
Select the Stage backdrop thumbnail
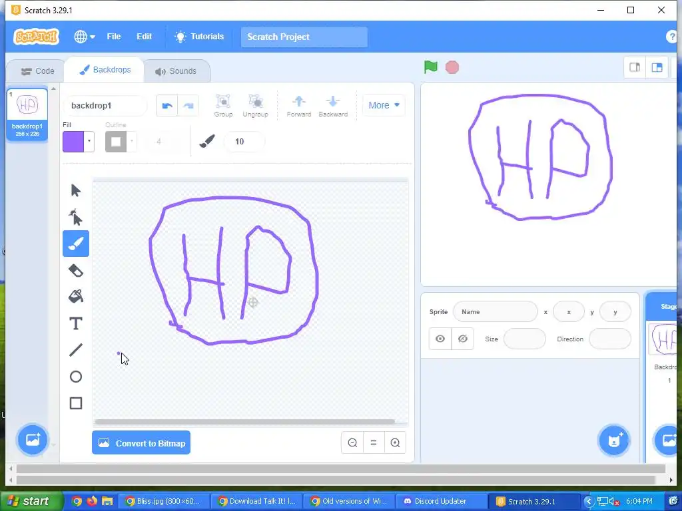coord(663,339)
